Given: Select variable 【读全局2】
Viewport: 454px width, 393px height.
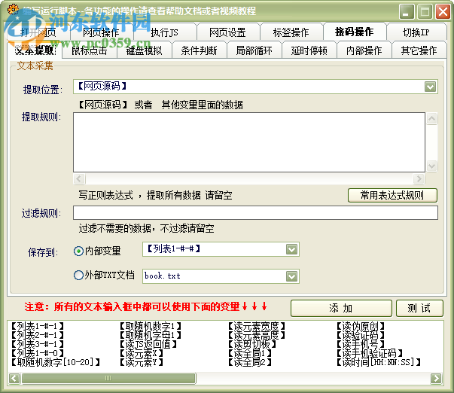Looking at the screenshot, I should click(x=250, y=362).
